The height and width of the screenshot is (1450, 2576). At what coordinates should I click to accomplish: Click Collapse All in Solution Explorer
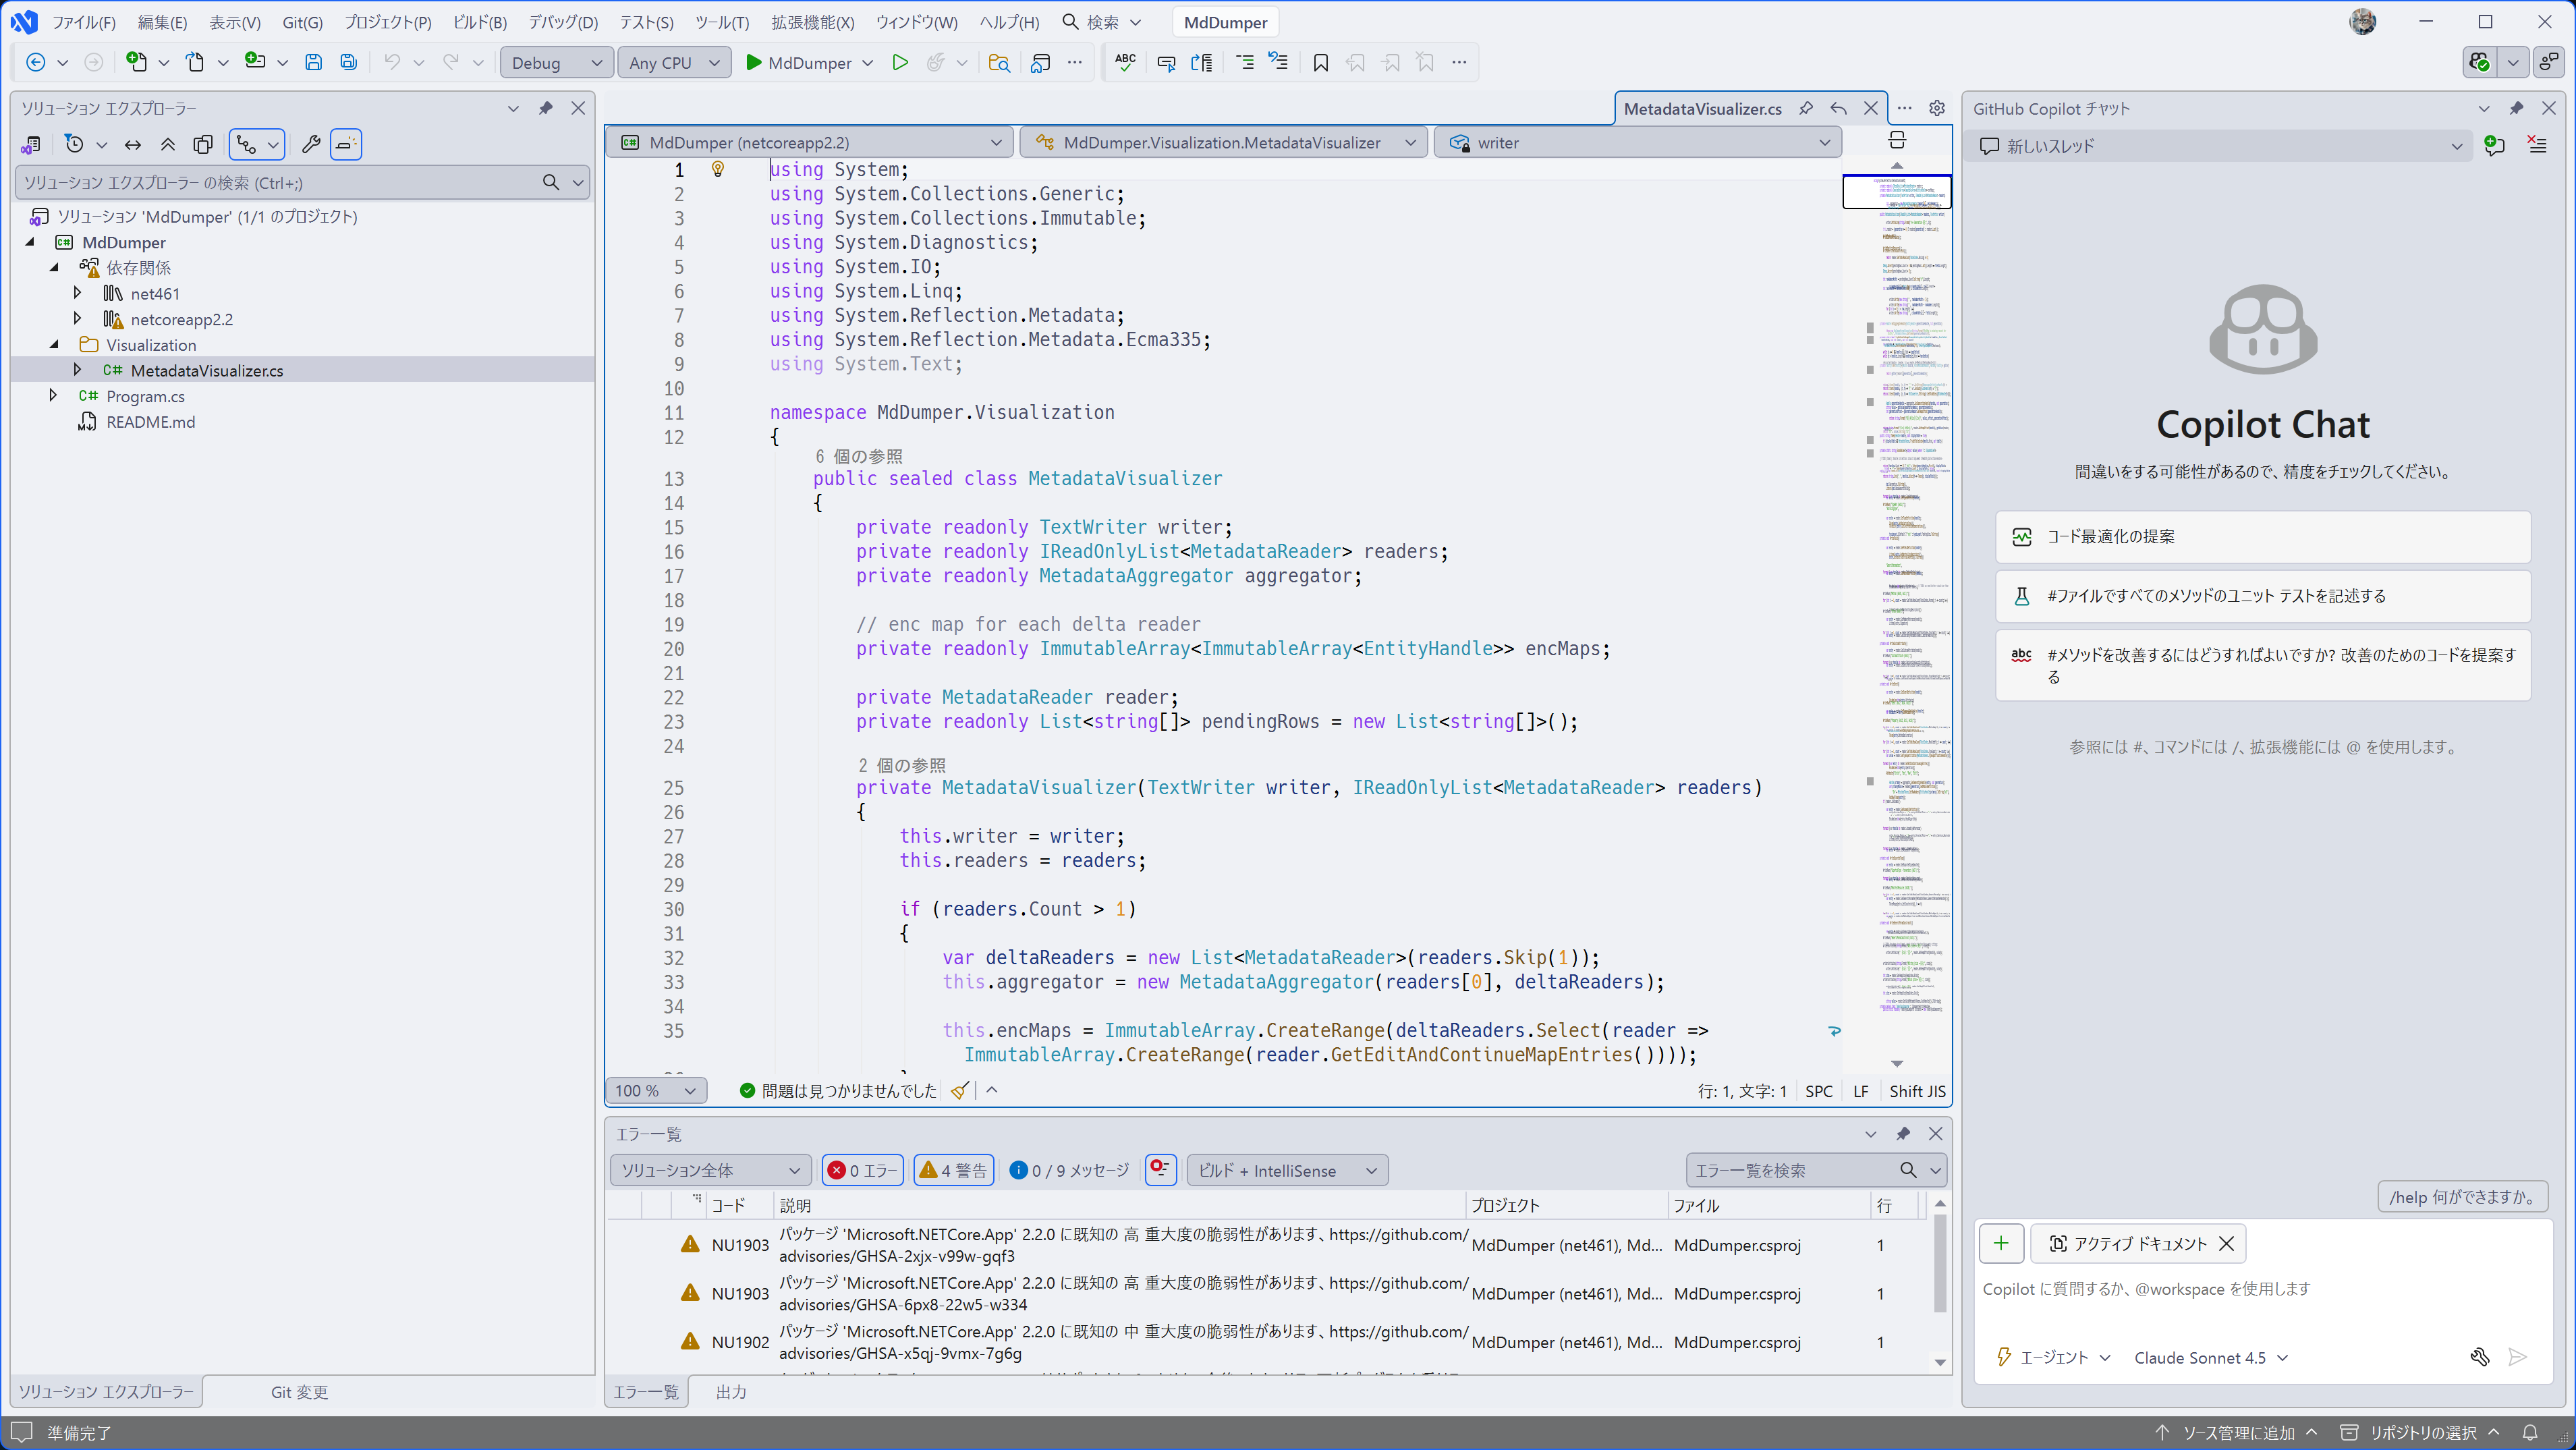click(x=168, y=144)
